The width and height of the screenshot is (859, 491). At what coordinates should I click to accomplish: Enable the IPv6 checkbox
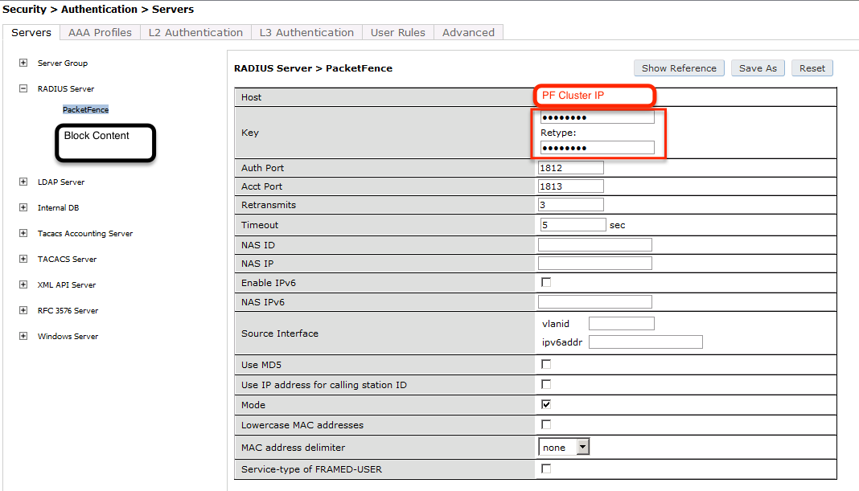[545, 281]
